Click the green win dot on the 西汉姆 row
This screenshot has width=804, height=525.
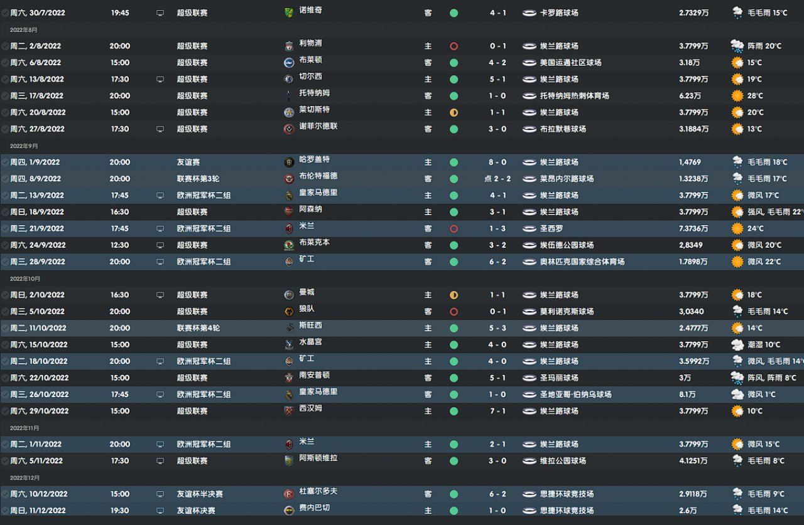pyautogui.click(x=454, y=411)
